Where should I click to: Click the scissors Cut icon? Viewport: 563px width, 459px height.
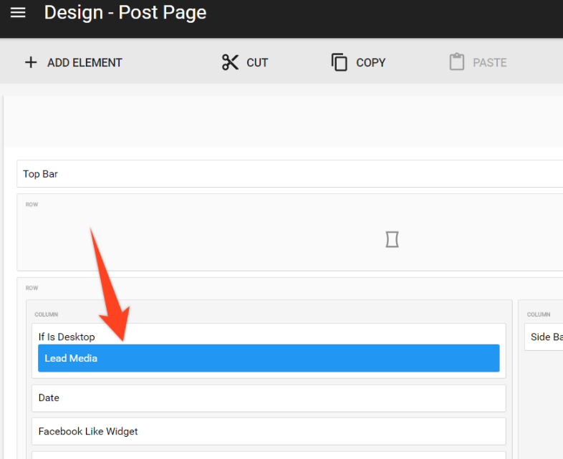230,62
